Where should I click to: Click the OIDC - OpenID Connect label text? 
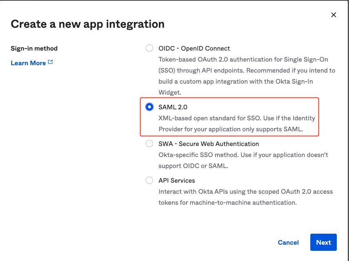[194, 48]
